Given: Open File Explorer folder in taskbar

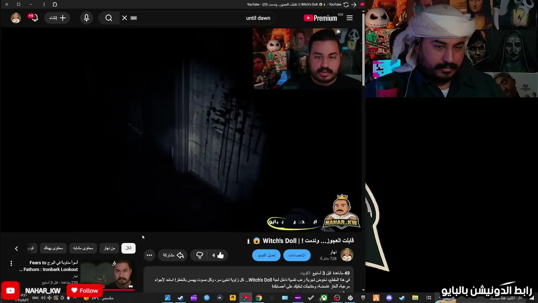Looking at the screenshot, I should [415, 298].
